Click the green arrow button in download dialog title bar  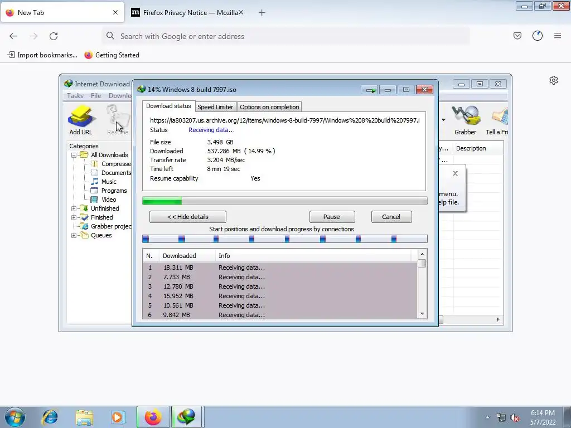pyautogui.click(x=370, y=90)
